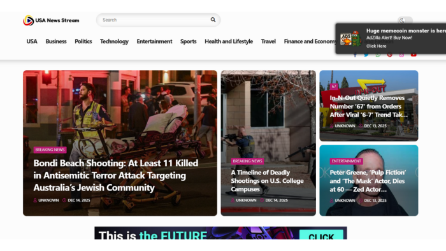Open the Entertainment nav item
The height and width of the screenshot is (251, 446).
(x=154, y=41)
